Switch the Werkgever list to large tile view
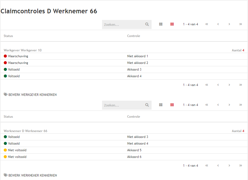Image resolution: width=248 pixels, height=180 pixels. (x=161, y=24)
